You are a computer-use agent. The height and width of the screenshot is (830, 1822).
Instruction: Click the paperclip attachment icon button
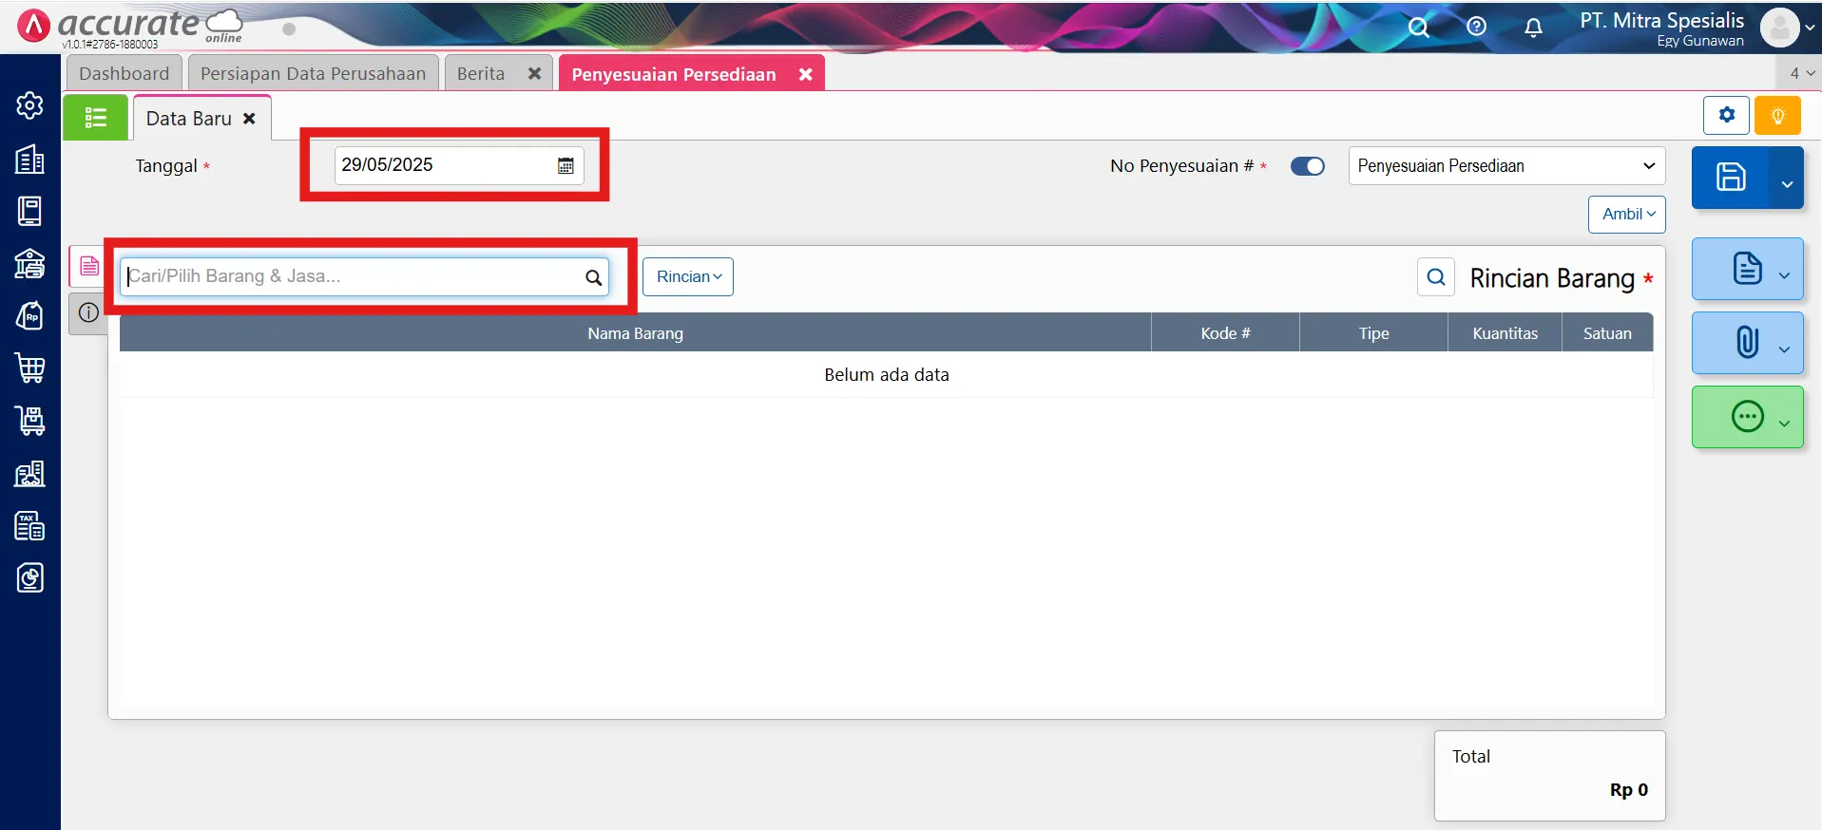(1747, 342)
